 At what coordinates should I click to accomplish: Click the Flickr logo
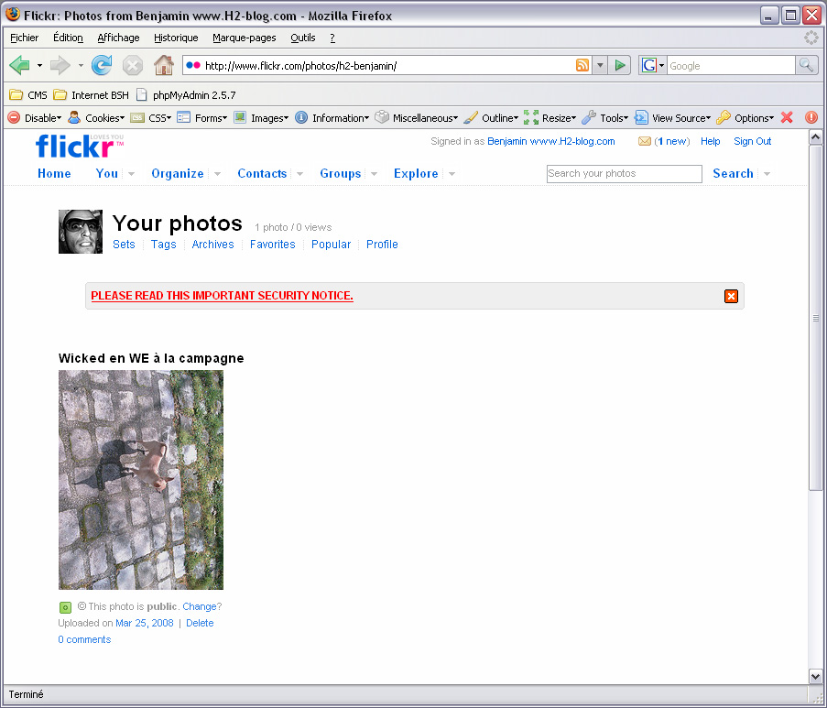(79, 146)
